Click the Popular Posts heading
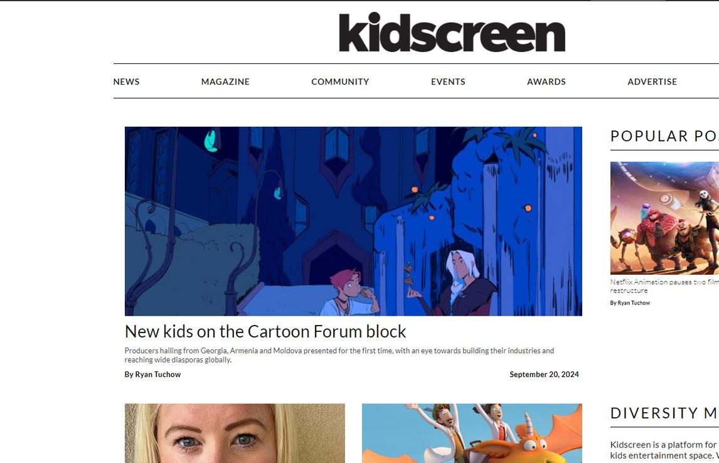The height and width of the screenshot is (463, 719). 664,136
